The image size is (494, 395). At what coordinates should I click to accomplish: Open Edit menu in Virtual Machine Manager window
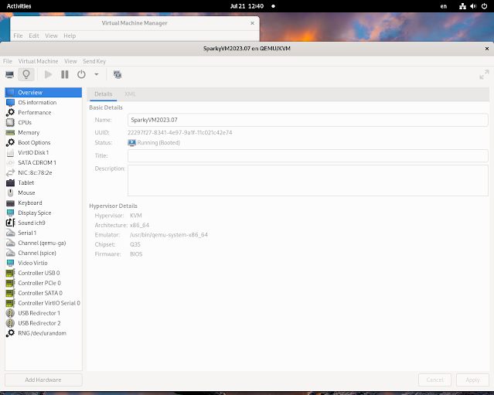click(34, 36)
